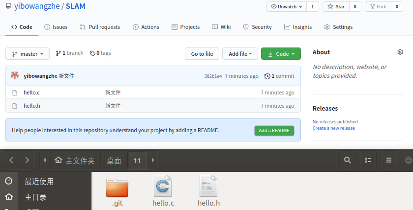Click the fork count 0
This screenshot has height=210, width=413.
(x=397, y=6)
